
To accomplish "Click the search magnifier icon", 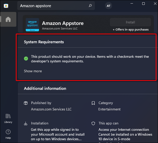I will click(90, 6).
